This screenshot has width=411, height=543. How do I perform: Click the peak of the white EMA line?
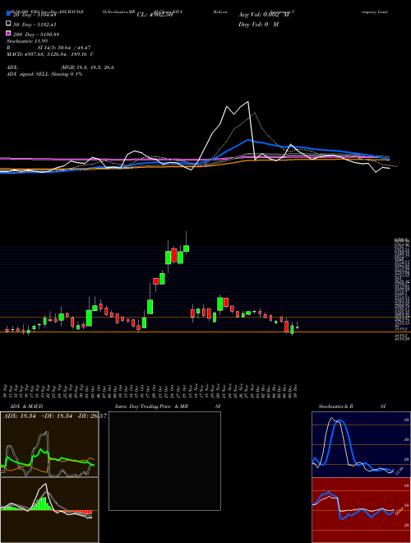pos(247,102)
